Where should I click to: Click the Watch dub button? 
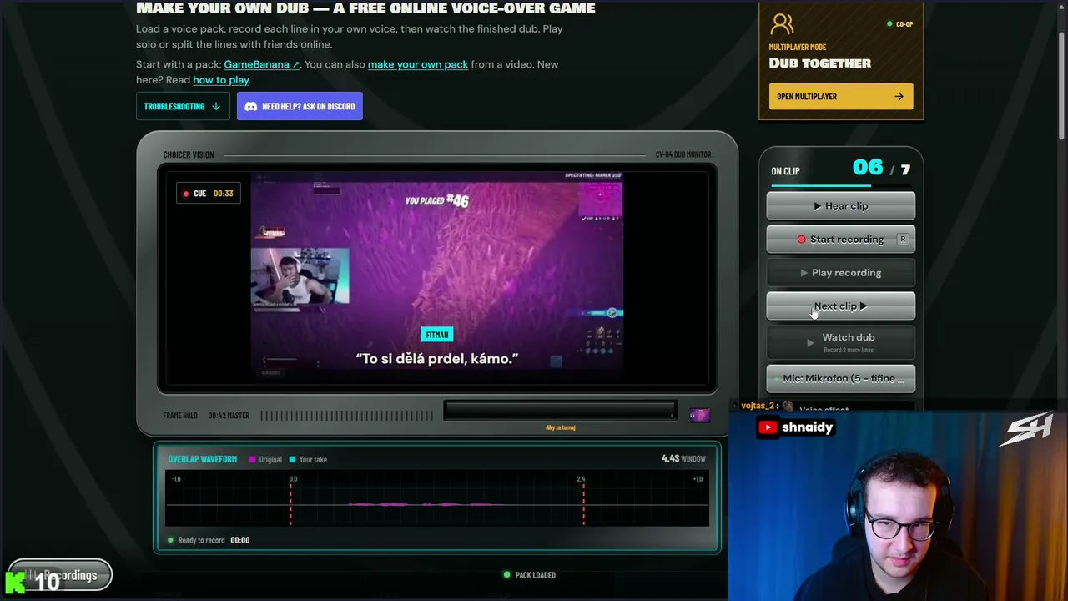pos(841,341)
